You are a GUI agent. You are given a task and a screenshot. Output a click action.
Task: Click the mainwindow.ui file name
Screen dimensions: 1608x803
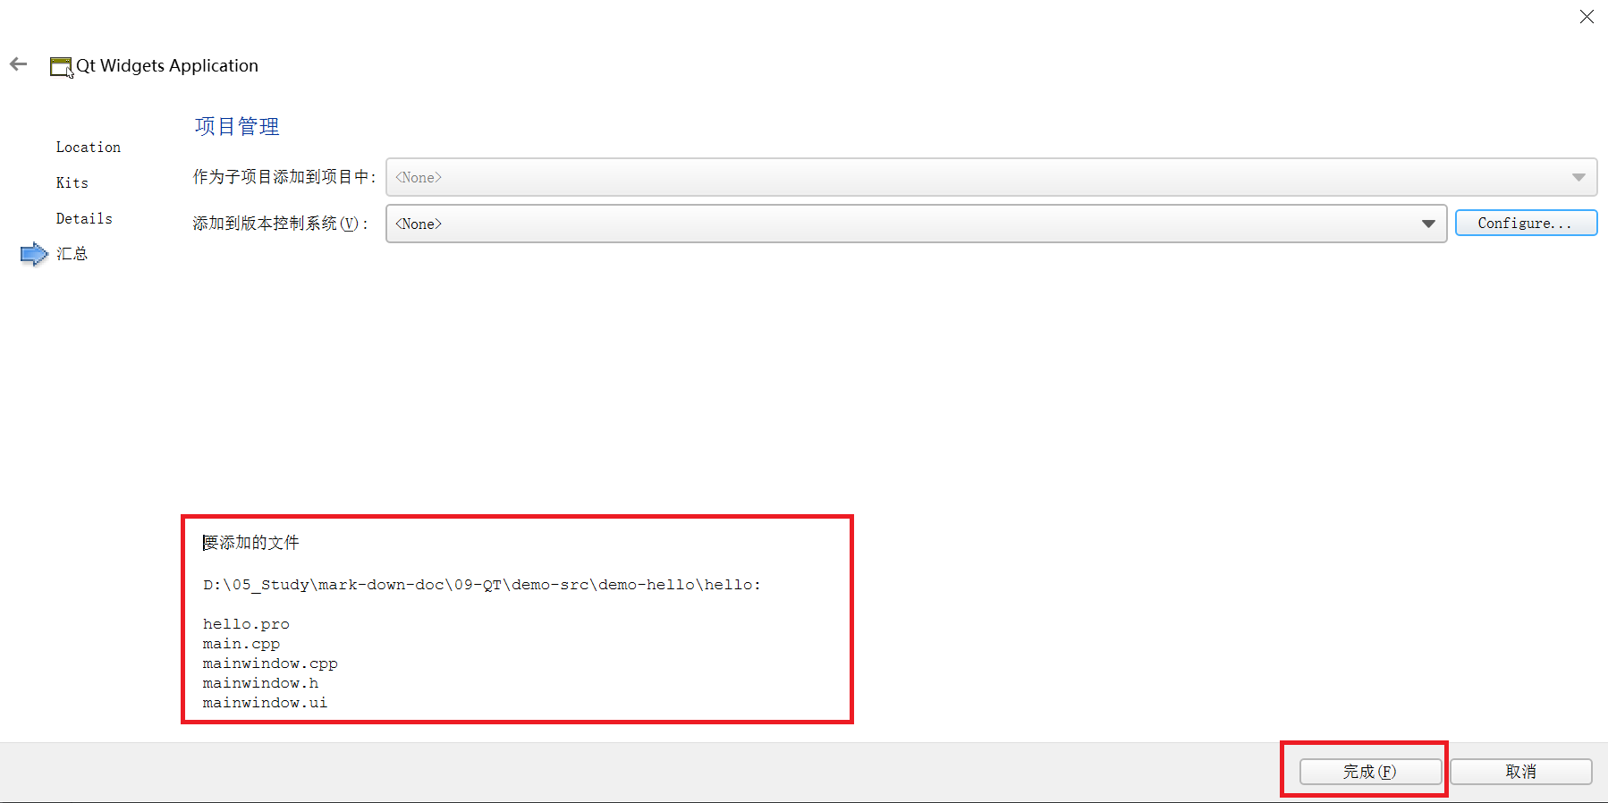tap(265, 703)
